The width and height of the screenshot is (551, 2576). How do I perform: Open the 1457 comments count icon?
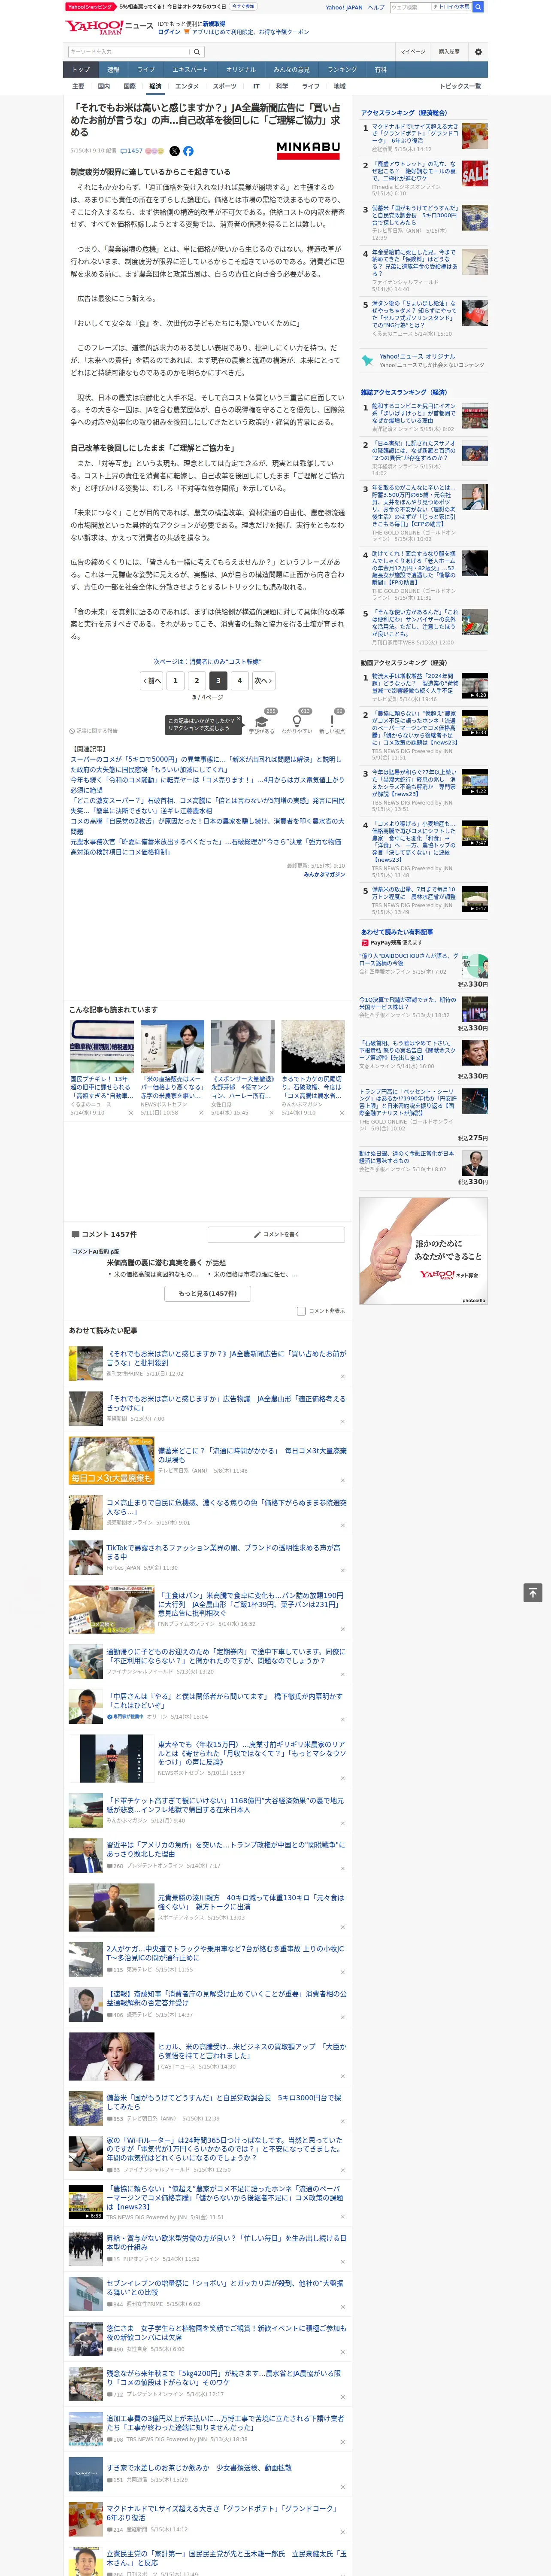tap(132, 151)
